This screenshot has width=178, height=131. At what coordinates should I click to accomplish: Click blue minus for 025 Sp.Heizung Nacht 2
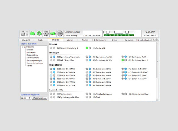90,57
